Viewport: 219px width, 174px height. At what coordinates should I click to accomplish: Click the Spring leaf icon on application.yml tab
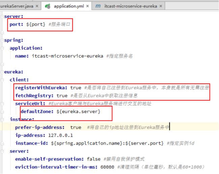pyautogui.click(x=48, y=6)
